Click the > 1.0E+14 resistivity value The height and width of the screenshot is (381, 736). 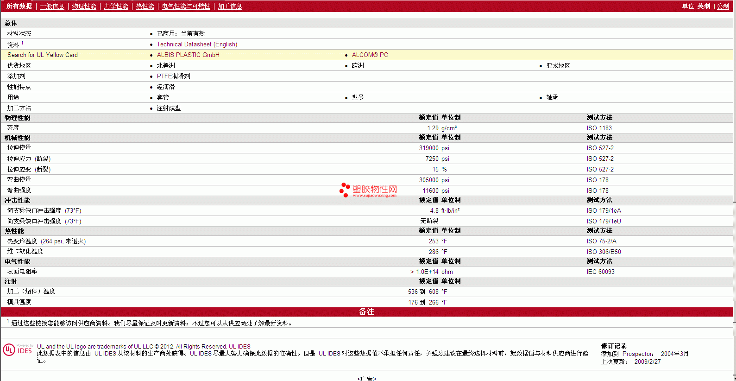click(x=424, y=272)
